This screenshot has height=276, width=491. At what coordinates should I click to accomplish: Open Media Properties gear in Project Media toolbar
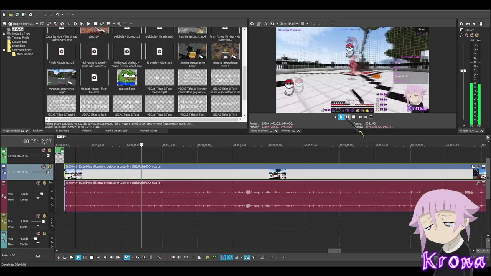[75, 24]
